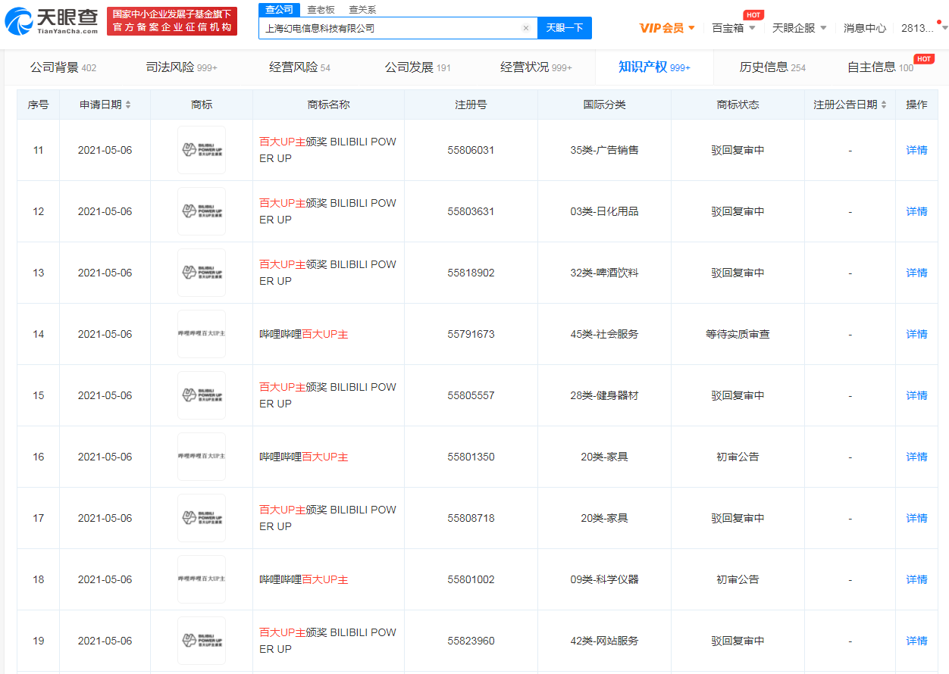Open 消息中心 link
Image resolution: width=949 pixels, height=674 pixels.
[x=865, y=28]
